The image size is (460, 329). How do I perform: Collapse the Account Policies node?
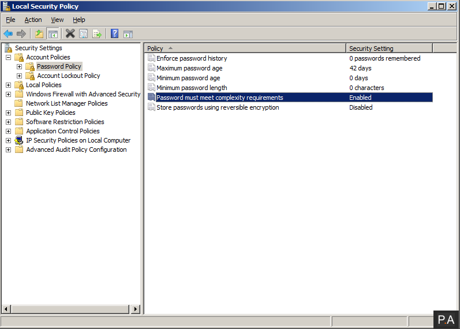pos(9,57)
